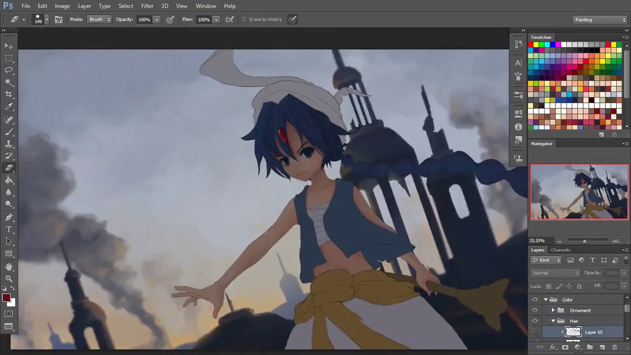Select the Zoom tool
This screenshot has width=631, height=355.
pos(9,279)
